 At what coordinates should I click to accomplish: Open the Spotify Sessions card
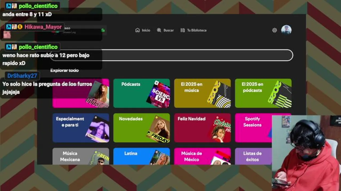coord(253,128)
